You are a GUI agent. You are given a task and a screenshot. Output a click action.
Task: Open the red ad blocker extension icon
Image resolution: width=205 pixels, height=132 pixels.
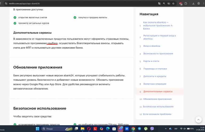click(x=181, y=4)
